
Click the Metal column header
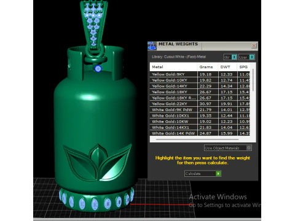pos(173,67)
